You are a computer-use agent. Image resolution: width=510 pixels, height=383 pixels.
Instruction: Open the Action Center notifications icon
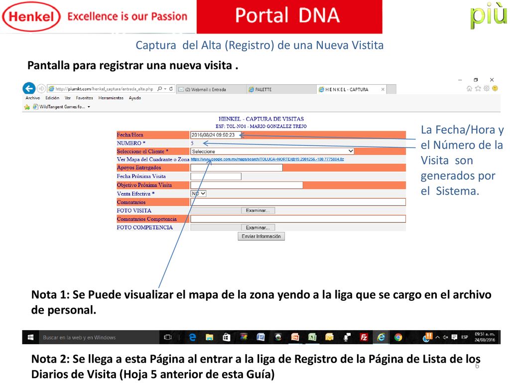454,338
